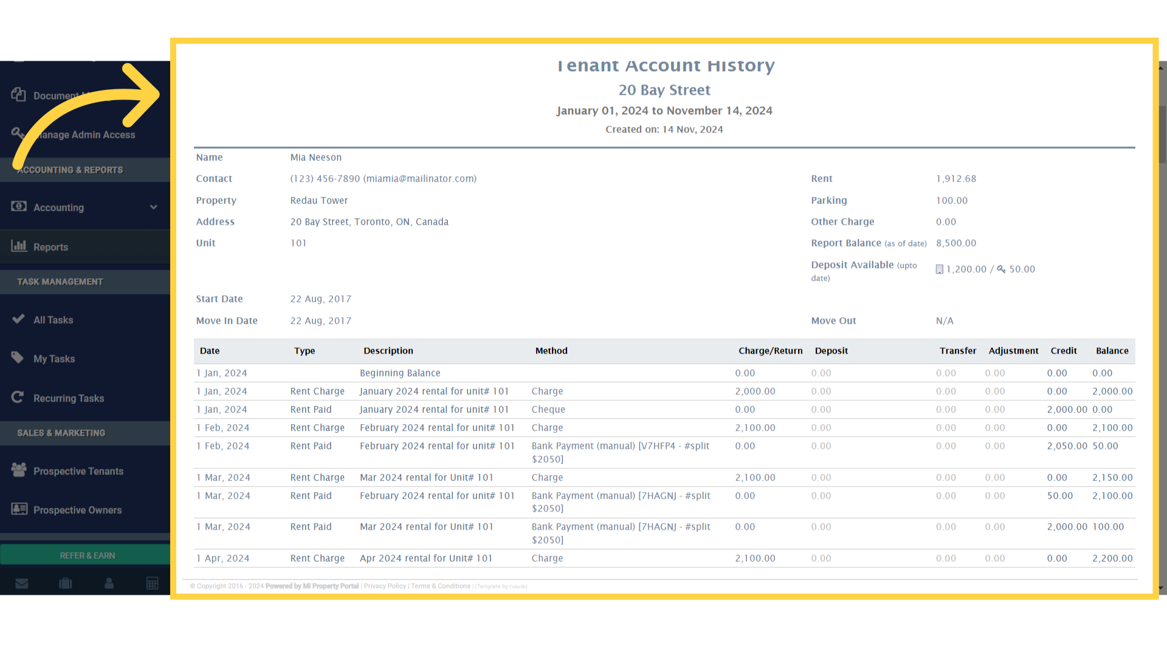
Task: Open the user profile icon in bottom bar
Action: point(109,584)
